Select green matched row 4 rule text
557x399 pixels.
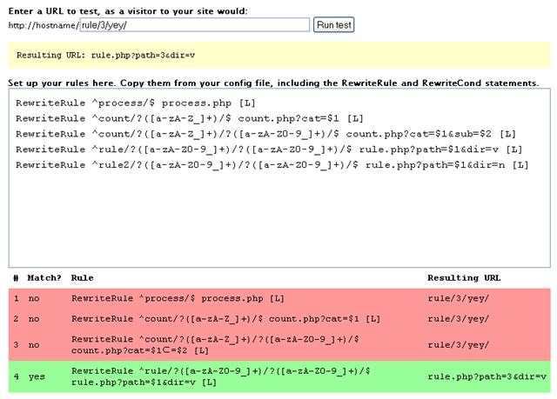pos(220,376)
